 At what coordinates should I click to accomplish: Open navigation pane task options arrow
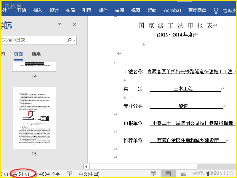60,24
